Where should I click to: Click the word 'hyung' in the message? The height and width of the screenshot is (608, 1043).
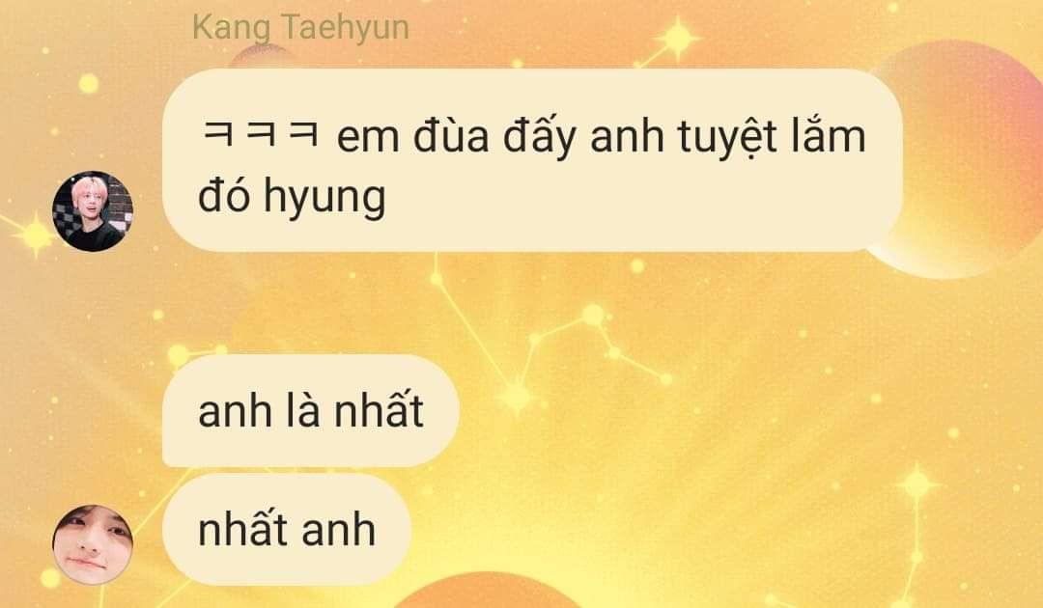(x=324, y=199)
